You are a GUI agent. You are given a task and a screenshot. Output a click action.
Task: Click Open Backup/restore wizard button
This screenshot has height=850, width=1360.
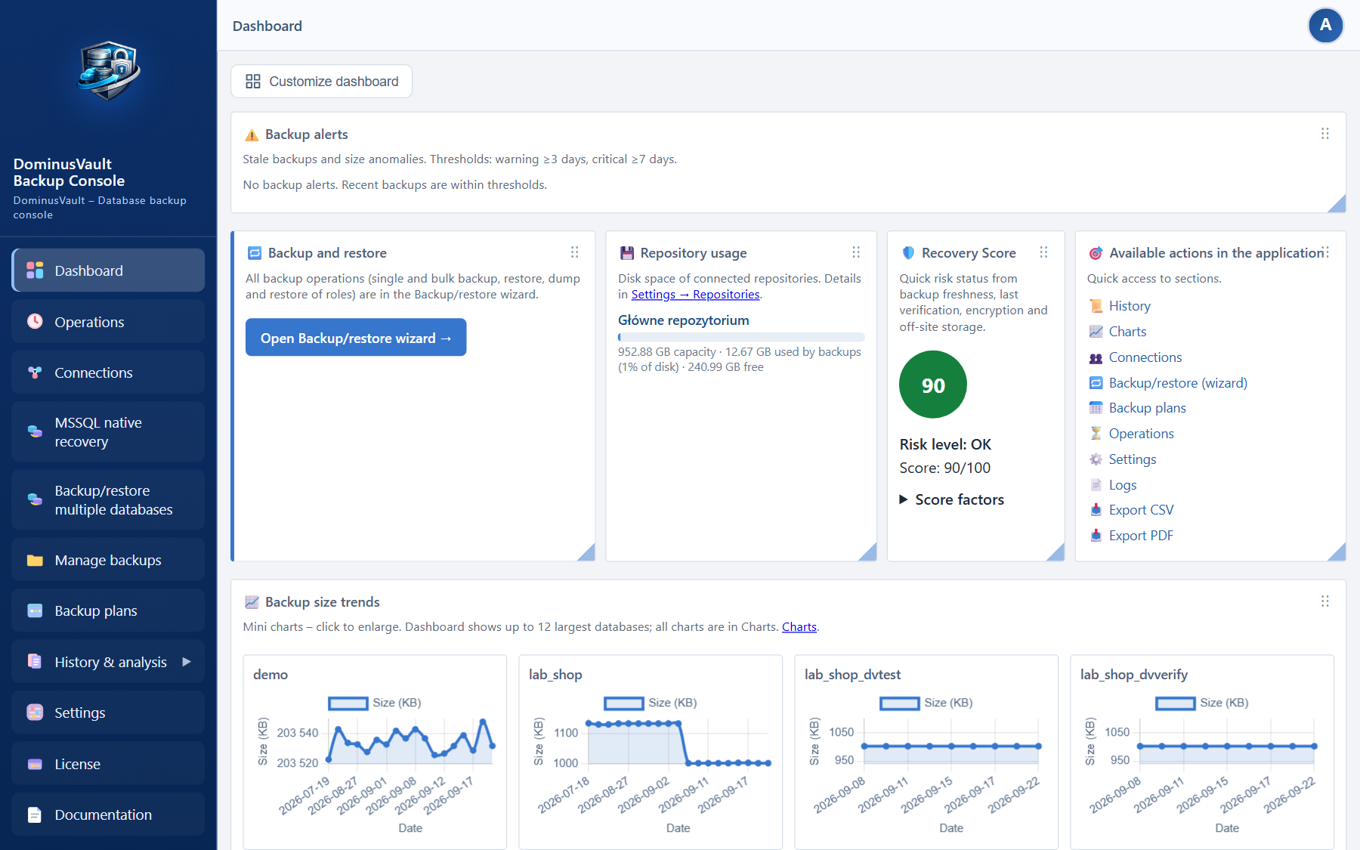click(356, 338)
